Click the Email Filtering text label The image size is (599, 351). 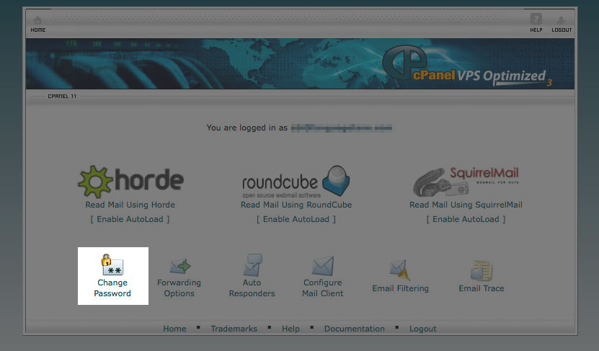(x=400, y=288)
